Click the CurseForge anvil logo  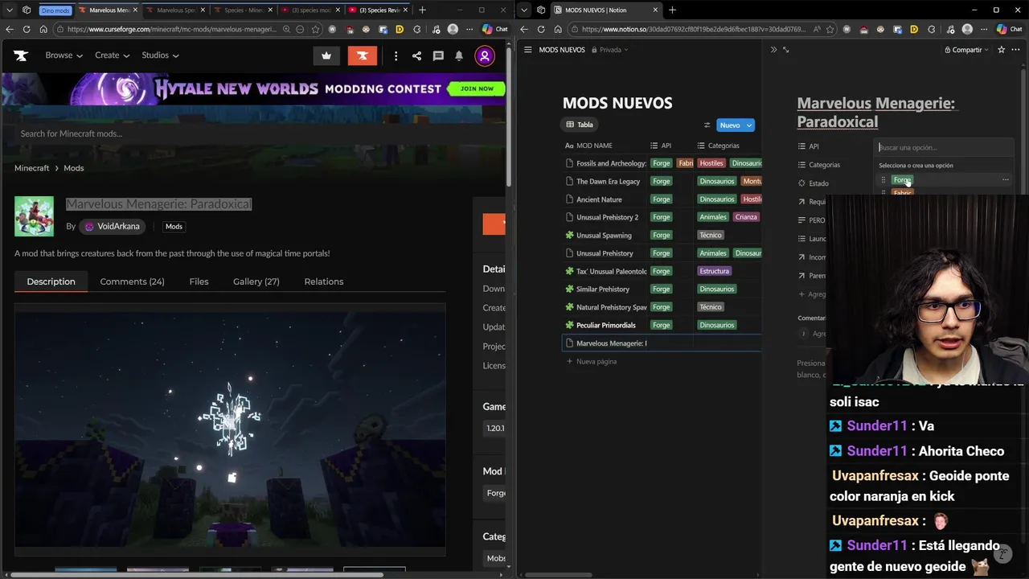(x=21, y=55)
